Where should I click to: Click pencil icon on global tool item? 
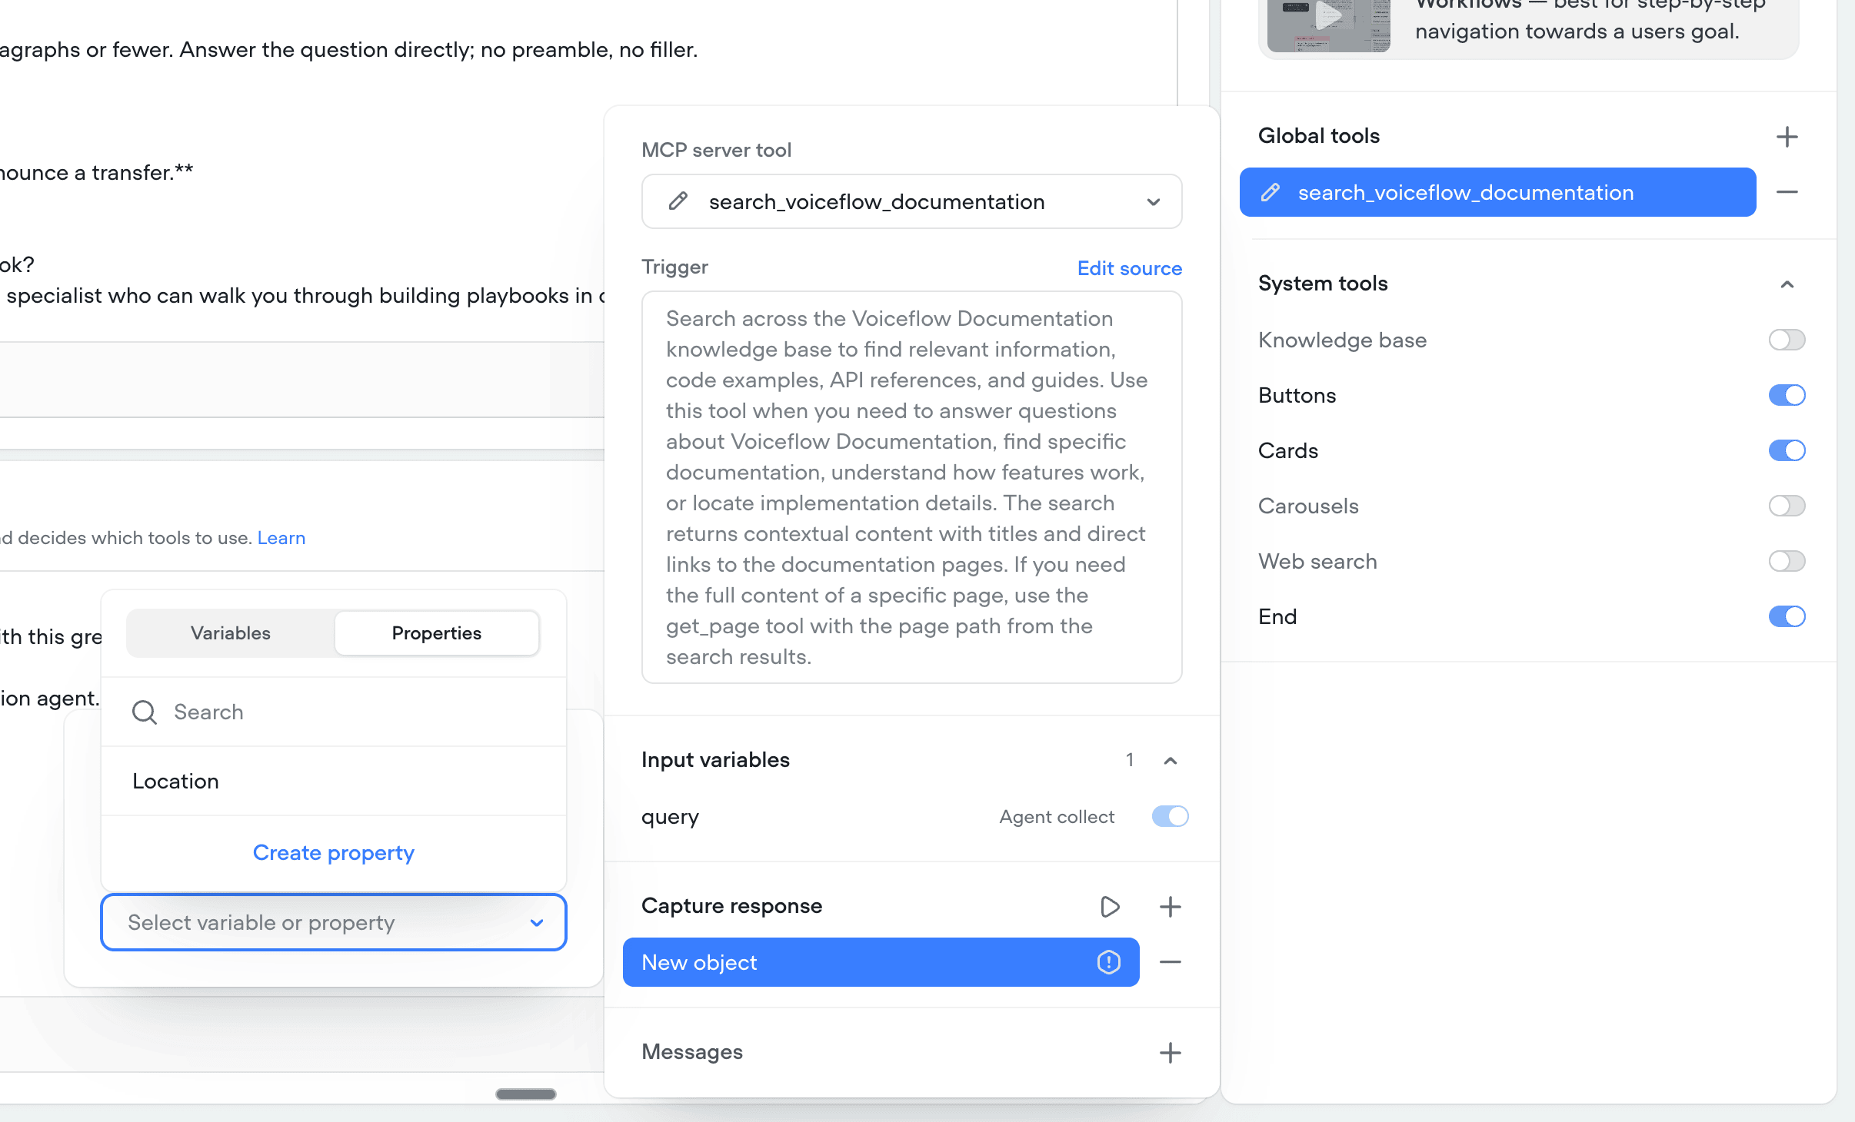pyautogui.click(x=1271, y=192)
